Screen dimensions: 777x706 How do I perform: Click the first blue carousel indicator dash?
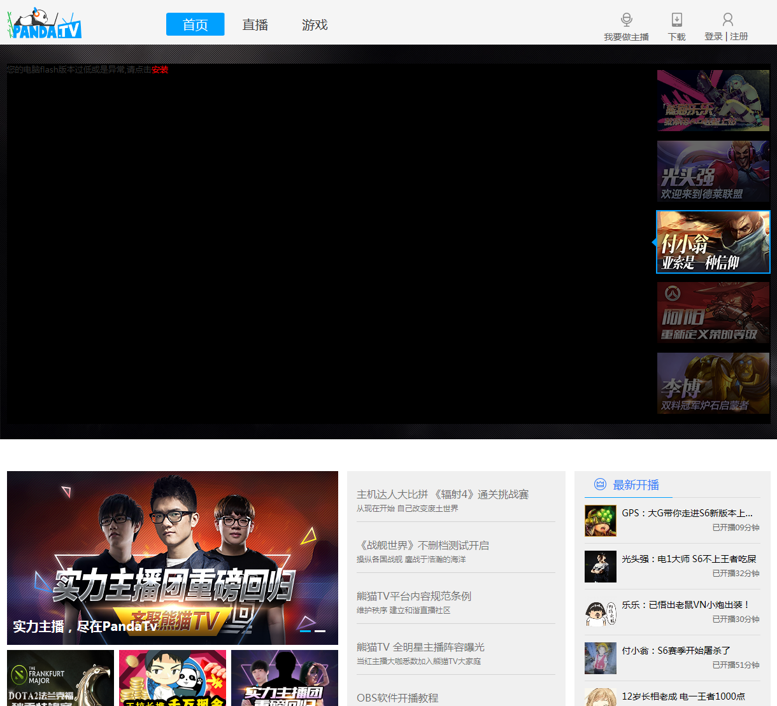305,631
